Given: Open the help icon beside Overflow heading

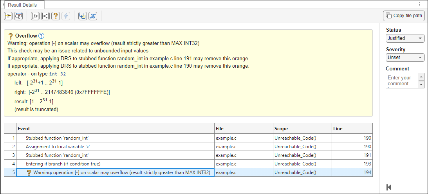Looking at the screenshot, I should coord(41,36).
